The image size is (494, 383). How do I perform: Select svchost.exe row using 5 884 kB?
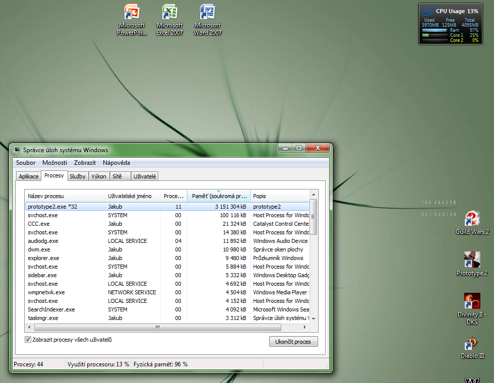(167, 267)
